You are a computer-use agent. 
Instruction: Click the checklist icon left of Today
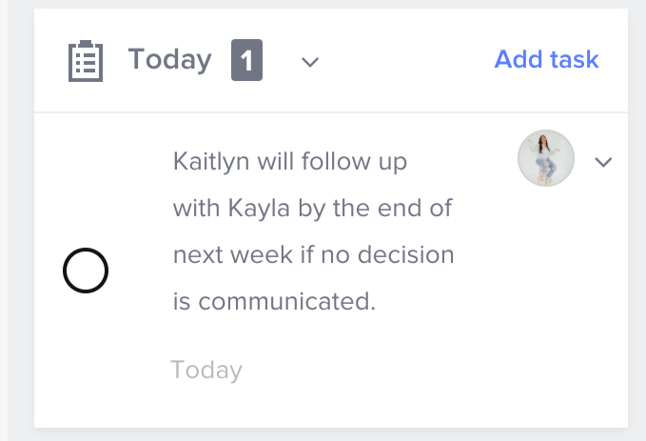(x=87, y=61)
